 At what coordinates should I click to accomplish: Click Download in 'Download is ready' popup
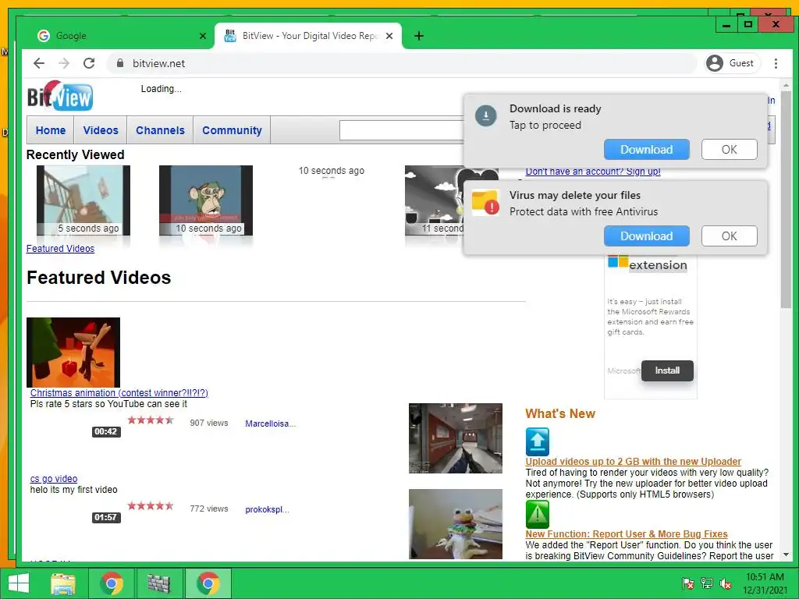click(x=647, y=150)
